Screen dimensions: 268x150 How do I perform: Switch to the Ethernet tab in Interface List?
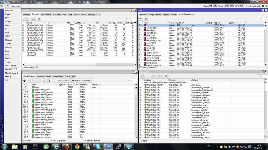tap(36, 14)
